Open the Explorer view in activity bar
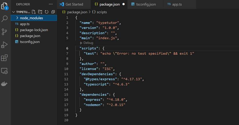The image size is (239, 125). pos(4,6)
